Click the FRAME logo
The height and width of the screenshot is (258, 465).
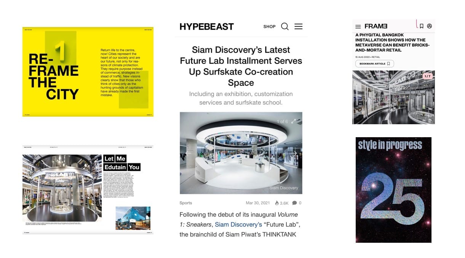click(376, 26)
